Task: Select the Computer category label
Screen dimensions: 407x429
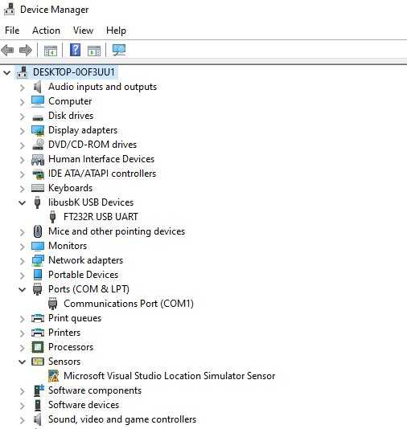Action: point(70,101)
